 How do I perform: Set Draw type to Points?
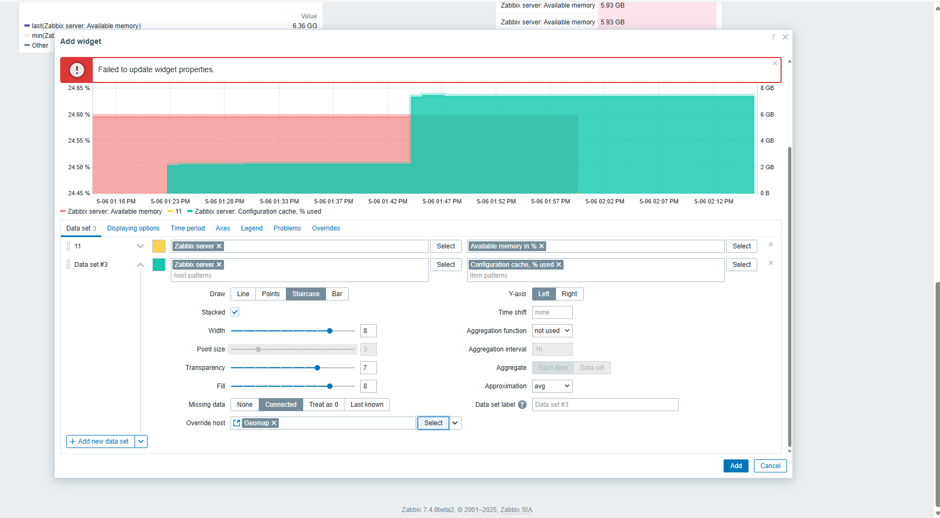(271, 294)
